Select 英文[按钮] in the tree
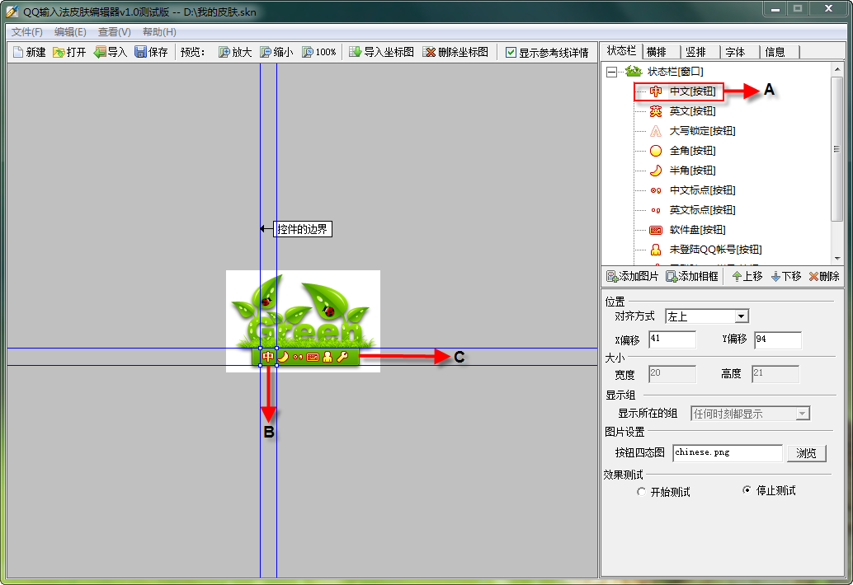 (692, 110)
